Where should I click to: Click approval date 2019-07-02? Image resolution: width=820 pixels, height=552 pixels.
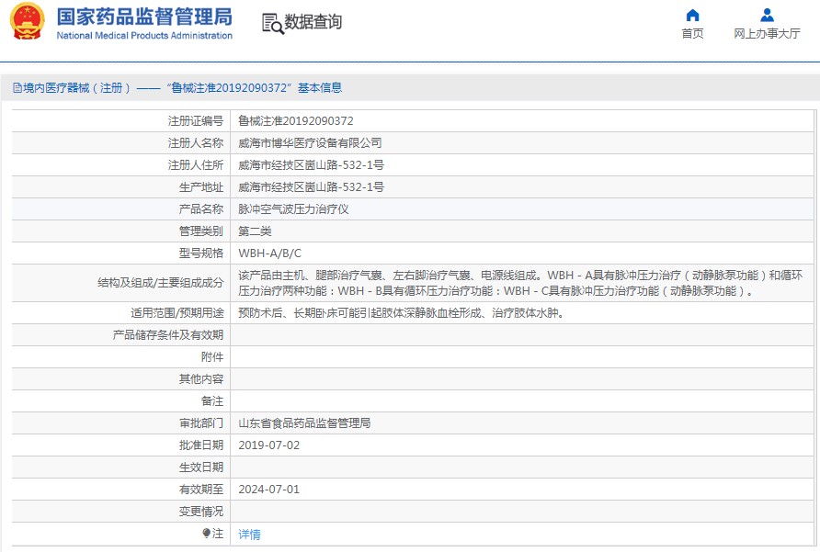click(x=268, y=445)
